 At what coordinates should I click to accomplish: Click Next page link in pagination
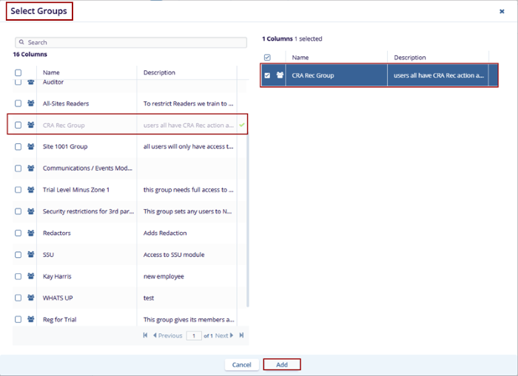click(x=224, y=335)
